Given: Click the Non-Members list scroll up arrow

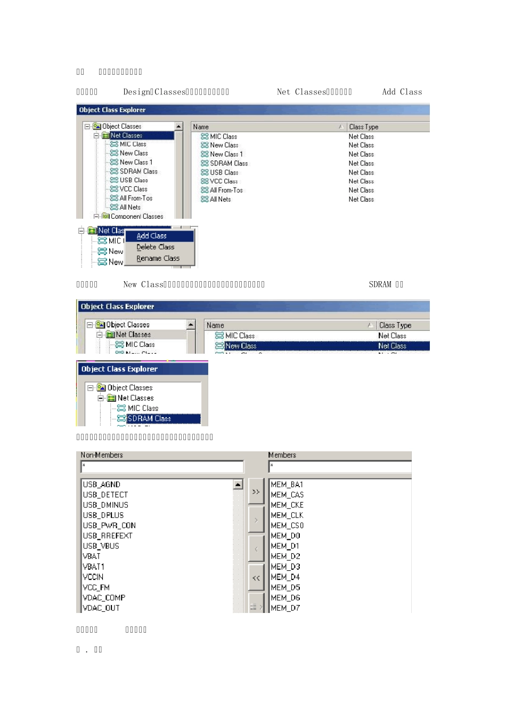Looking at the screenshot, I should pyautogui.click(x=238, y=484).
